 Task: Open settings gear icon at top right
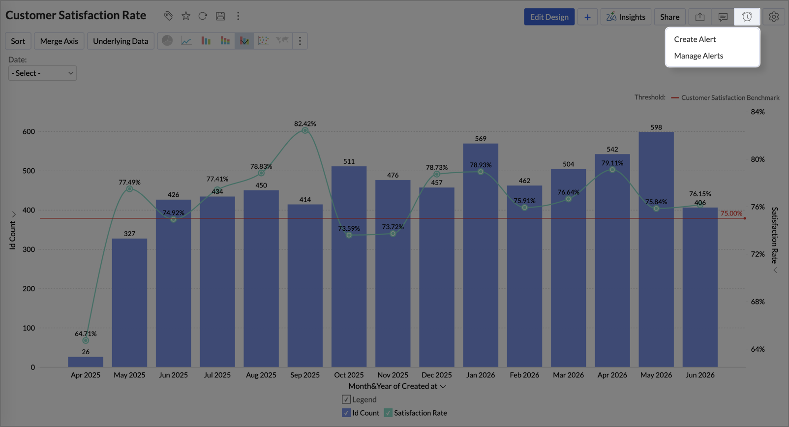tap(774, 17)
